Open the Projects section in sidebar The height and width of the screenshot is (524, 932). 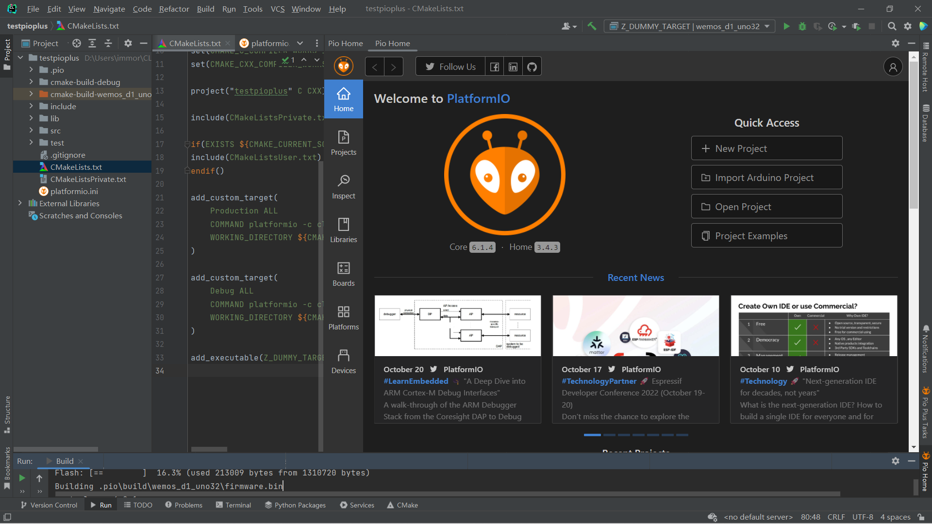pyautogui.click(x=343, y=142)
